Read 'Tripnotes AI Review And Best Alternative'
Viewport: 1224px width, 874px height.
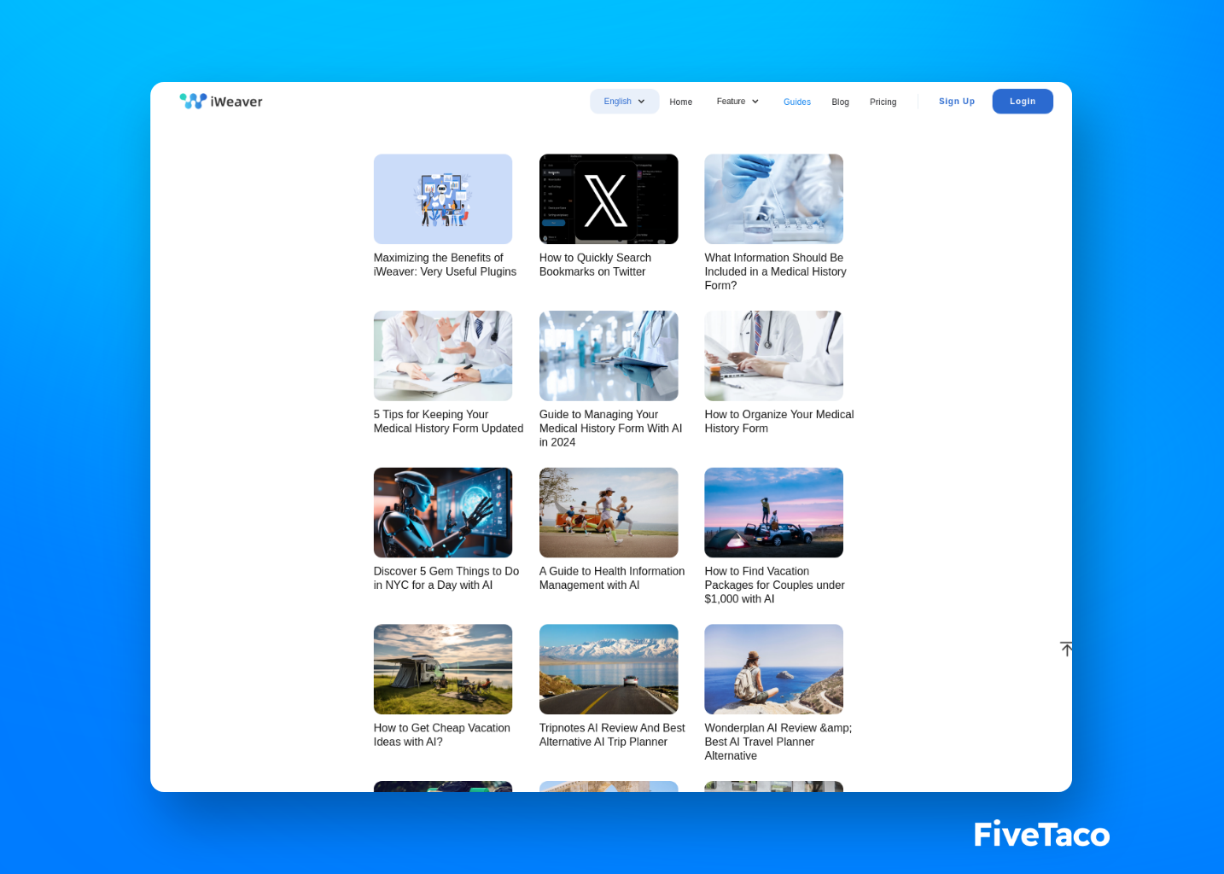(611, 735)
